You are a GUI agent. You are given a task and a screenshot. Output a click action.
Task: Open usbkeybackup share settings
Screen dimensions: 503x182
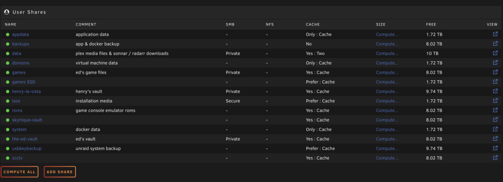pyautogui.click(x=27, y=148)
